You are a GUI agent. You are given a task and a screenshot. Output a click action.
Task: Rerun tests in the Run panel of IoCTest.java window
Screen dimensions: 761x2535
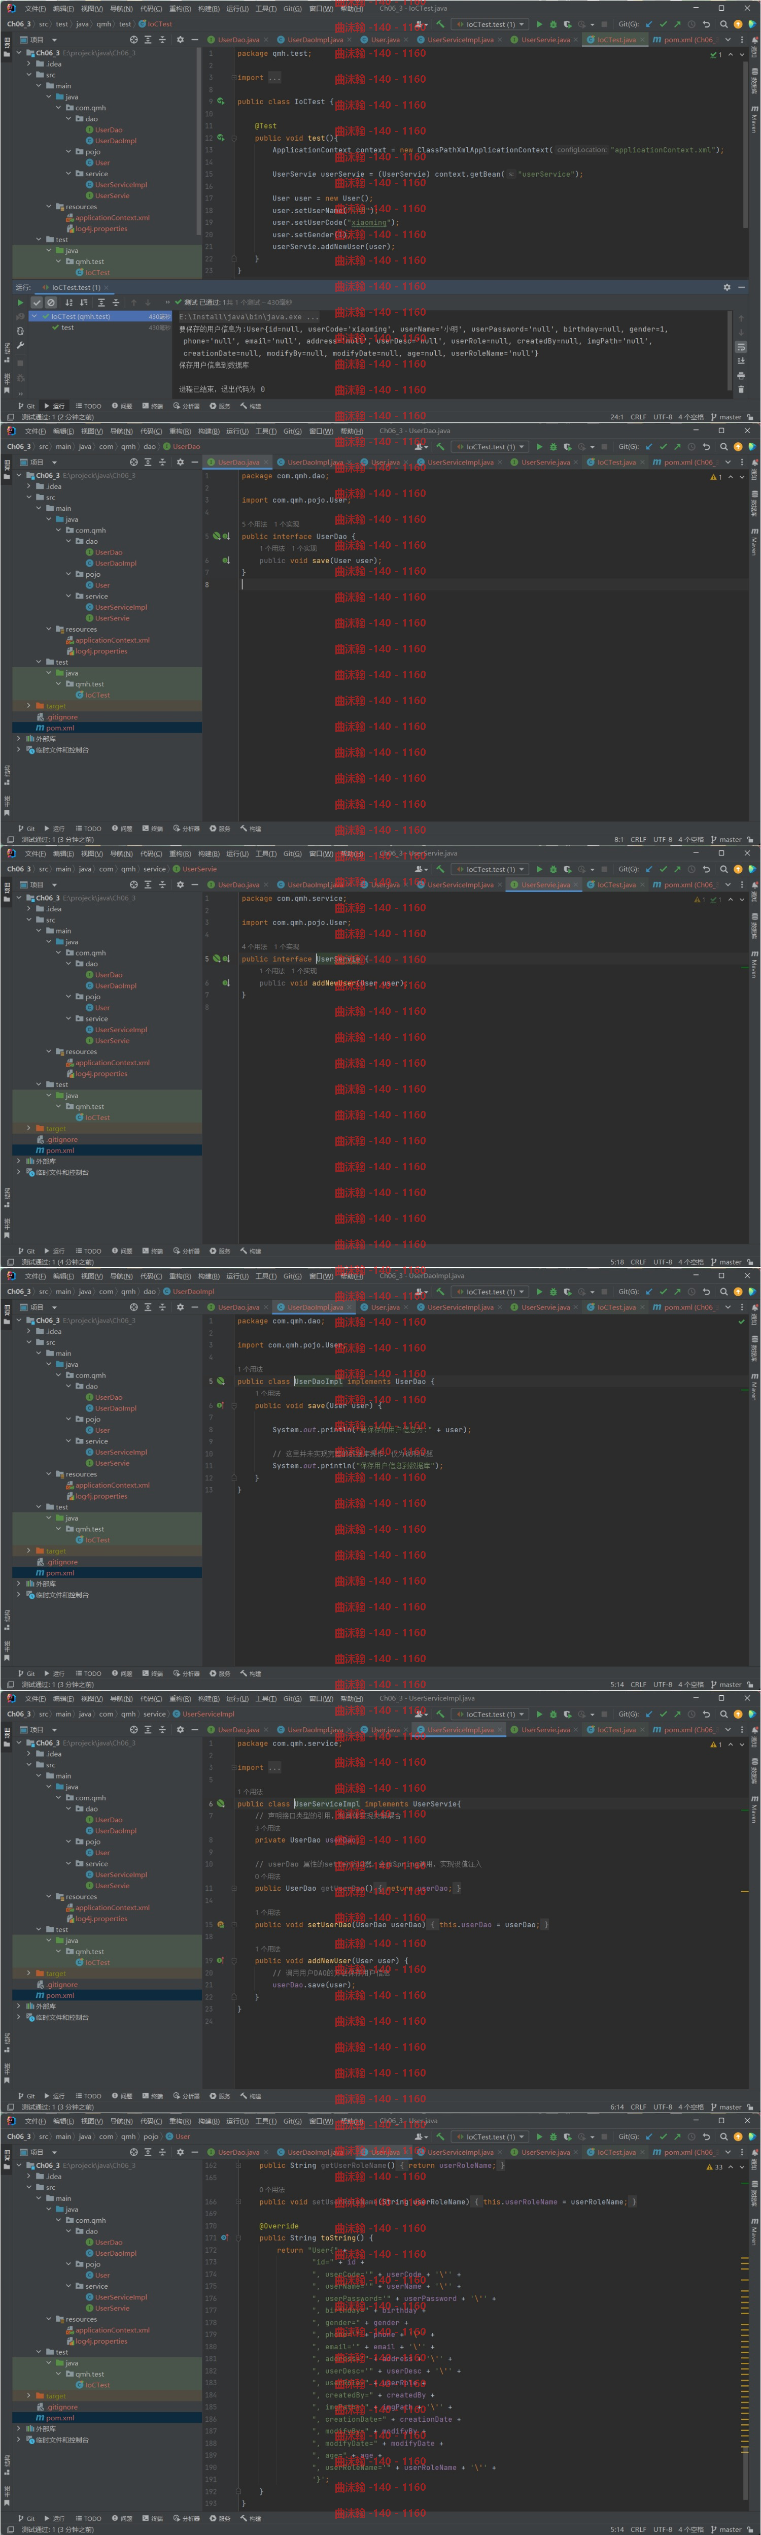(x=20, y=302)
